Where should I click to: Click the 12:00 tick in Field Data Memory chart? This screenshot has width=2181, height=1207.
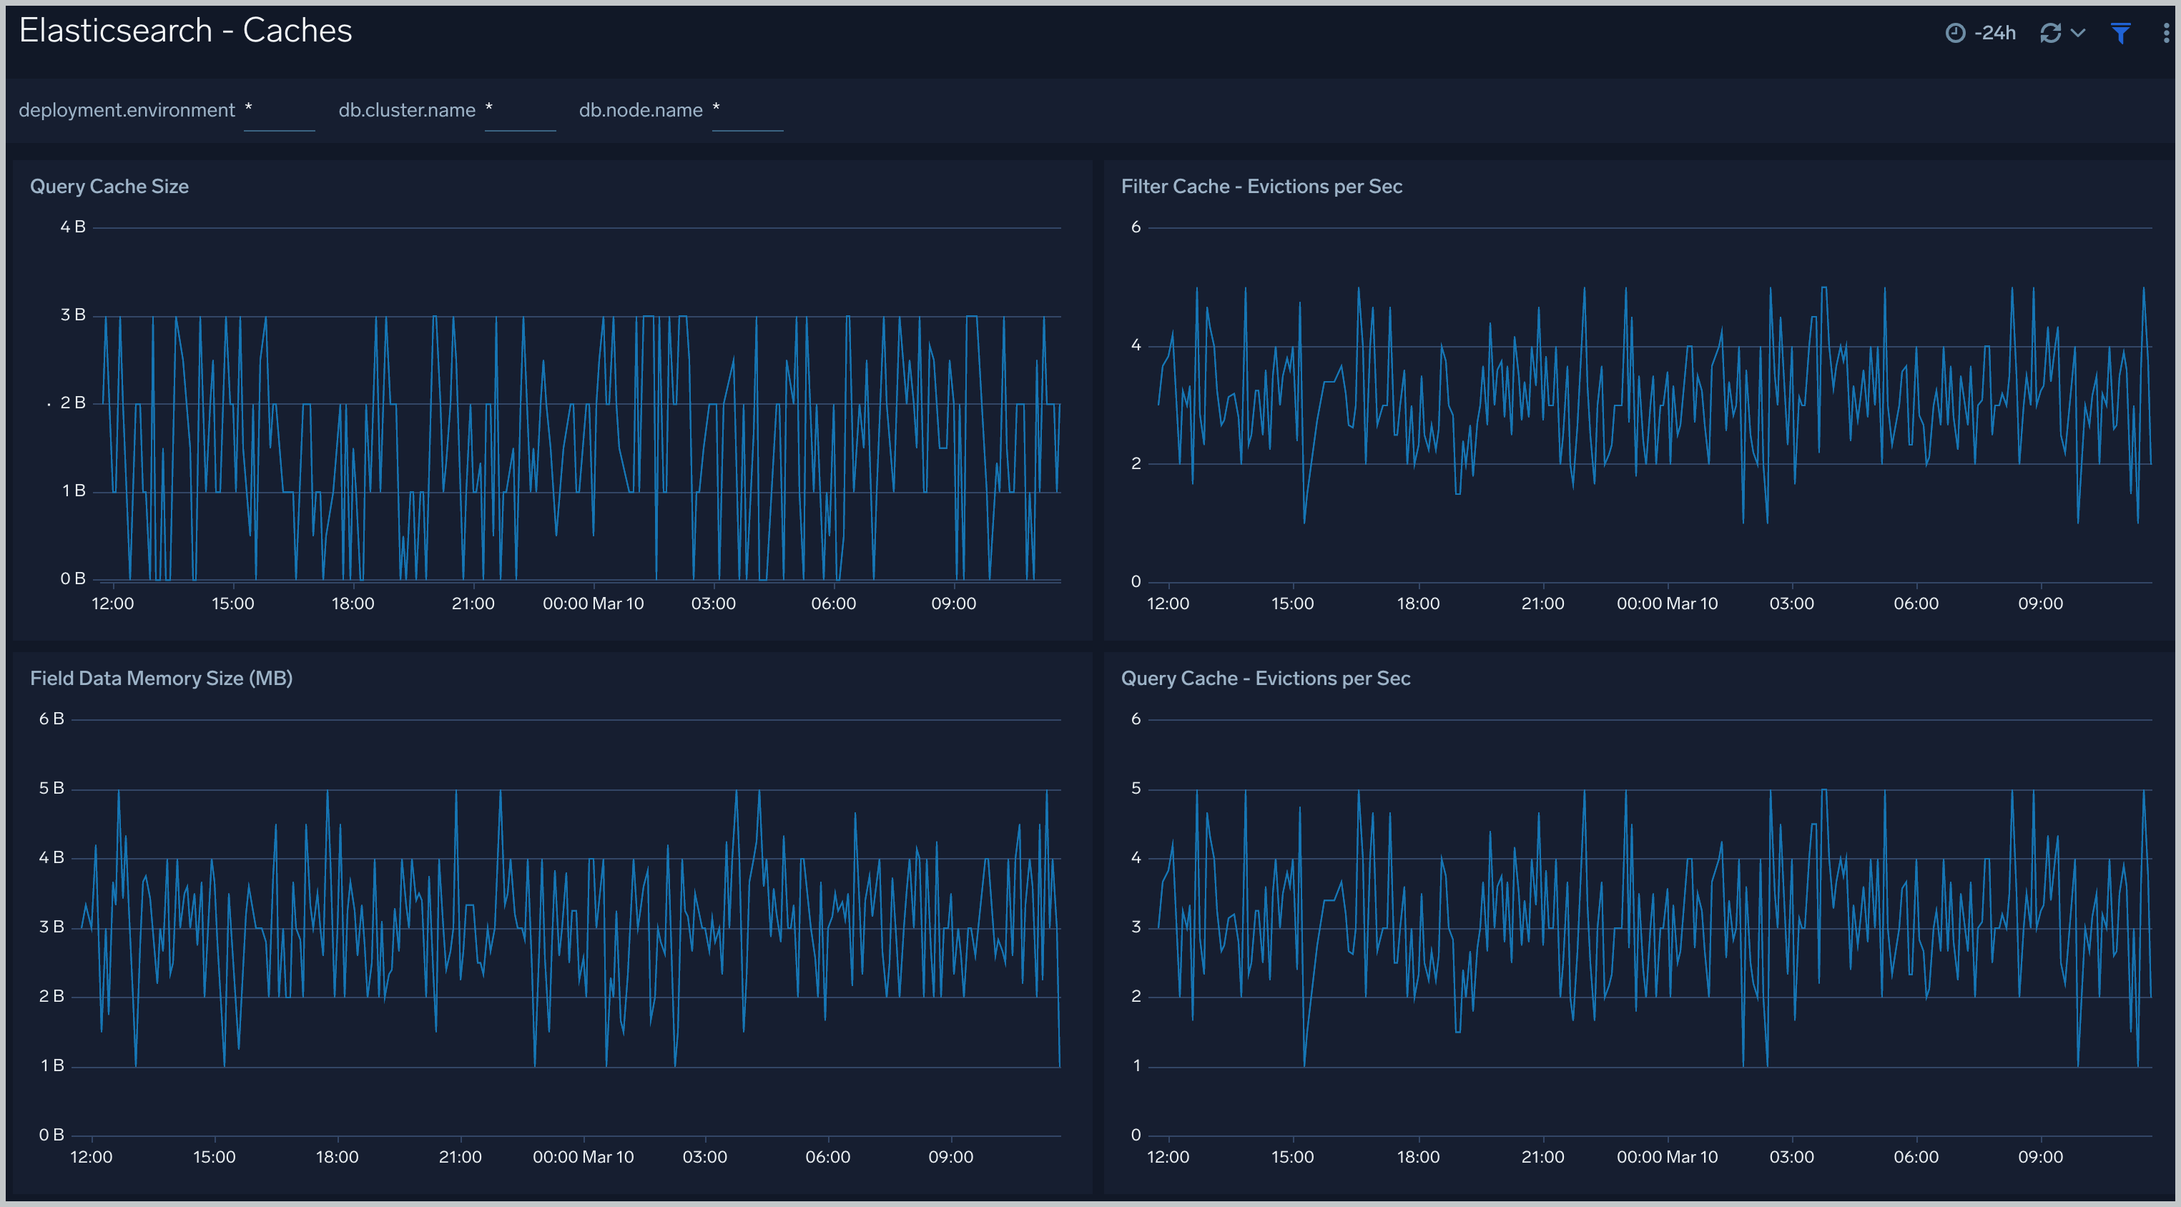92,1157
